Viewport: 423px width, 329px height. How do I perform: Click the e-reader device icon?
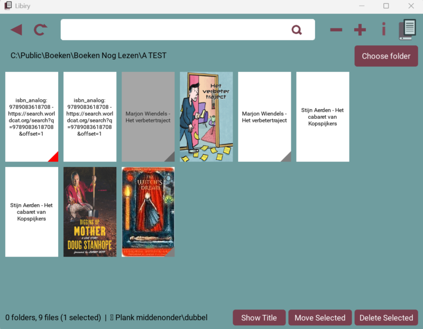click(407, 30)
